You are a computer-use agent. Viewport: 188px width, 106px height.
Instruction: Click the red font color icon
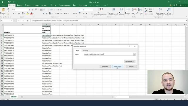coord(31,13)
